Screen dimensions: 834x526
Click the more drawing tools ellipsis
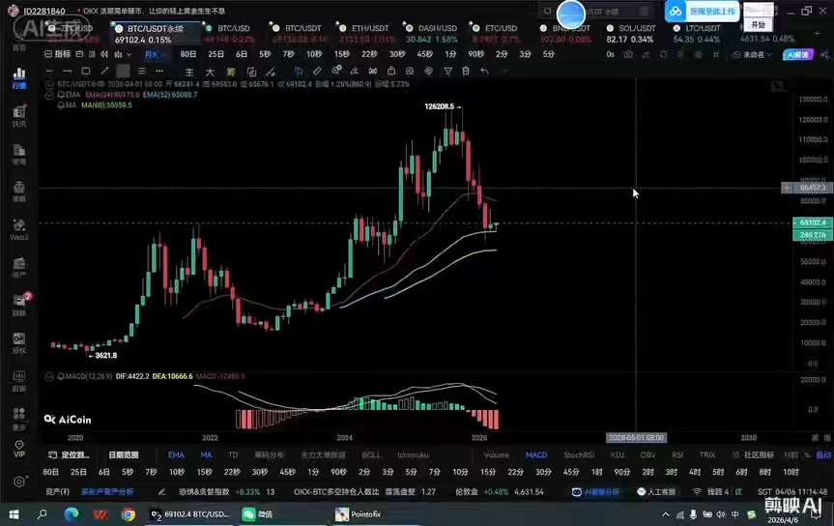coord(159,71)
